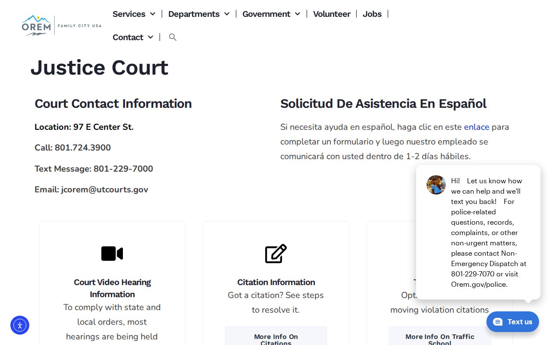This screenshot has height=345, width=552.
Task: Click the video camera icon
Action: point(112,254)
